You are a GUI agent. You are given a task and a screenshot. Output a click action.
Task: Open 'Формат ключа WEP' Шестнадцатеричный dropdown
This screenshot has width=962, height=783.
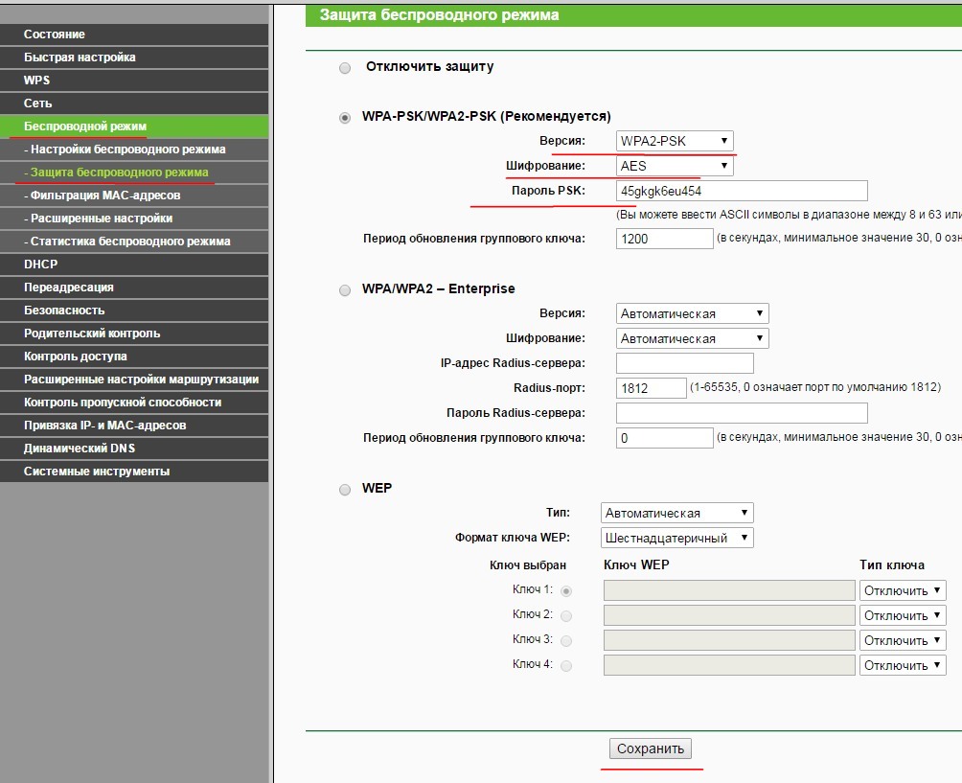(676, 538)
